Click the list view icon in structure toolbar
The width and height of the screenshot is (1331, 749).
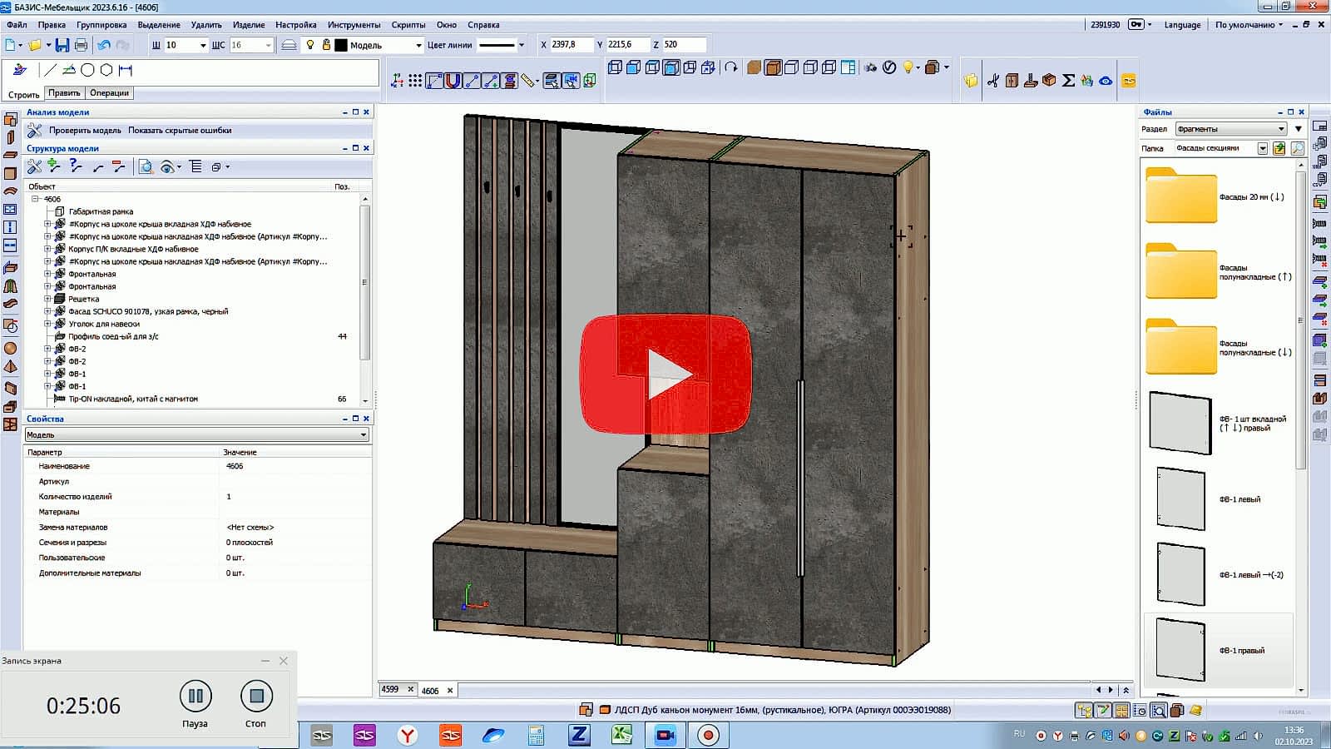(x=196, y=166)
